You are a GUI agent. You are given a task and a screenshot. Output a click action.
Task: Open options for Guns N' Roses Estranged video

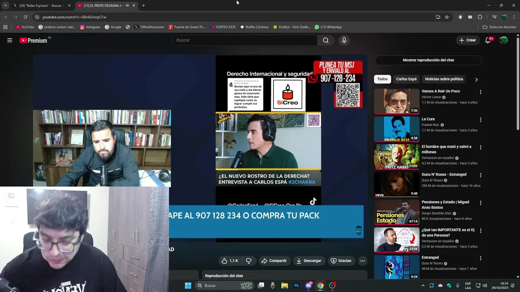(x=481, y=175)
